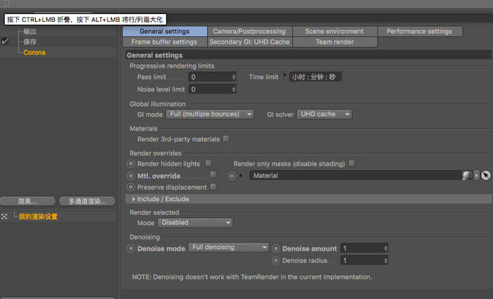Open the Scene environment tab
Viewport: 493px width, 299px height.
[335, 32]
